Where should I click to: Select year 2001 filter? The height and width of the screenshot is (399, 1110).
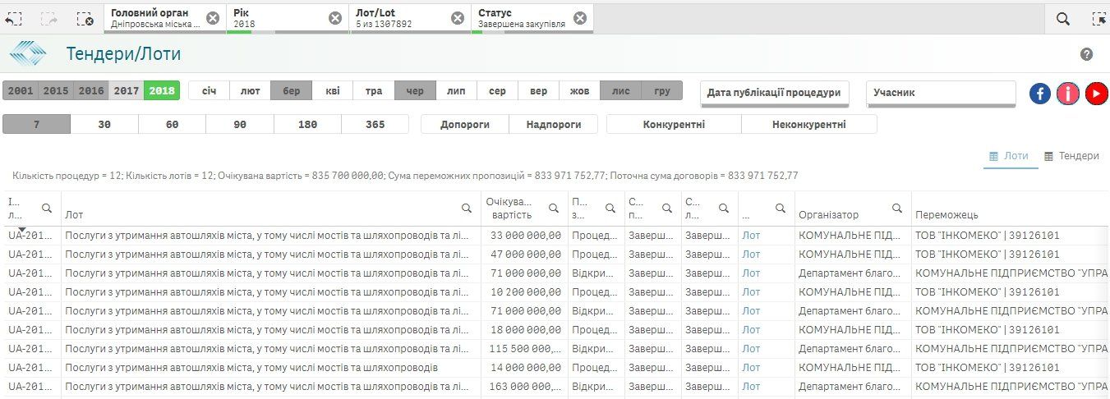21,91
